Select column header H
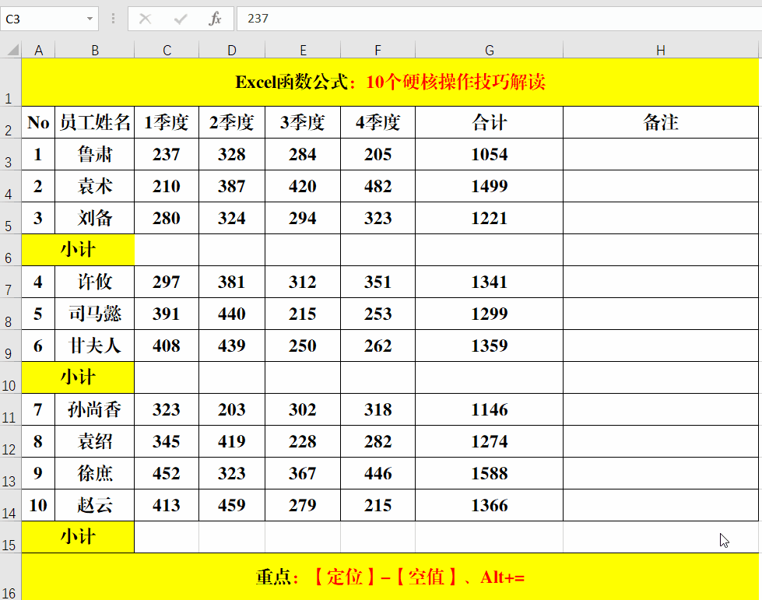Viewport: 762px width, 600px height. tap(660, 49)
